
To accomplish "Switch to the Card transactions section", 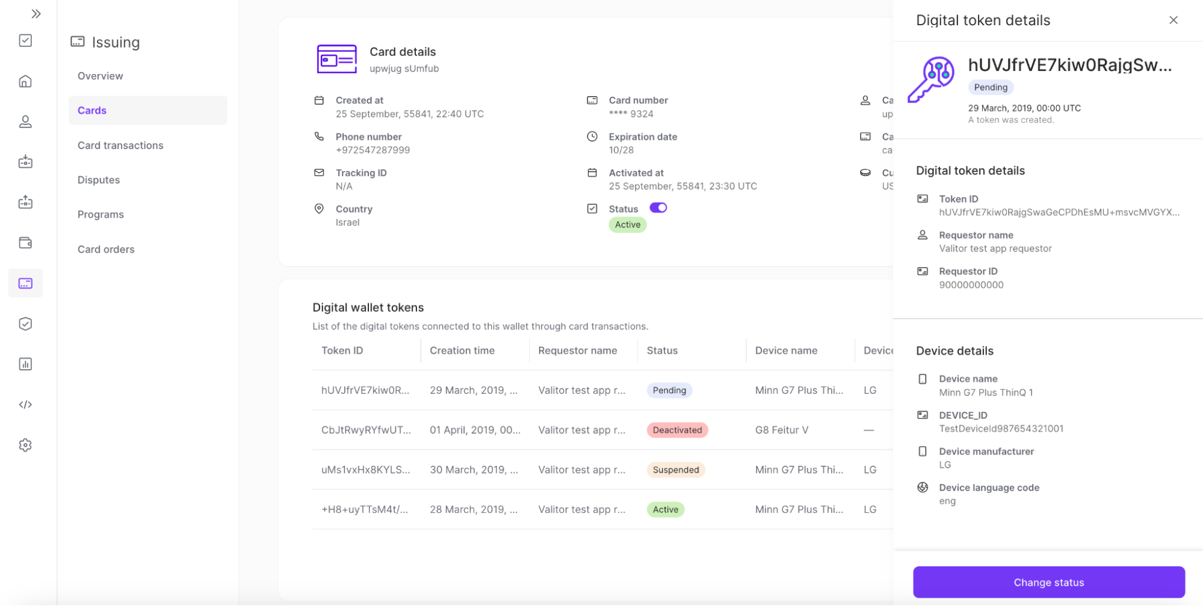I will click(x=120, y=145).
